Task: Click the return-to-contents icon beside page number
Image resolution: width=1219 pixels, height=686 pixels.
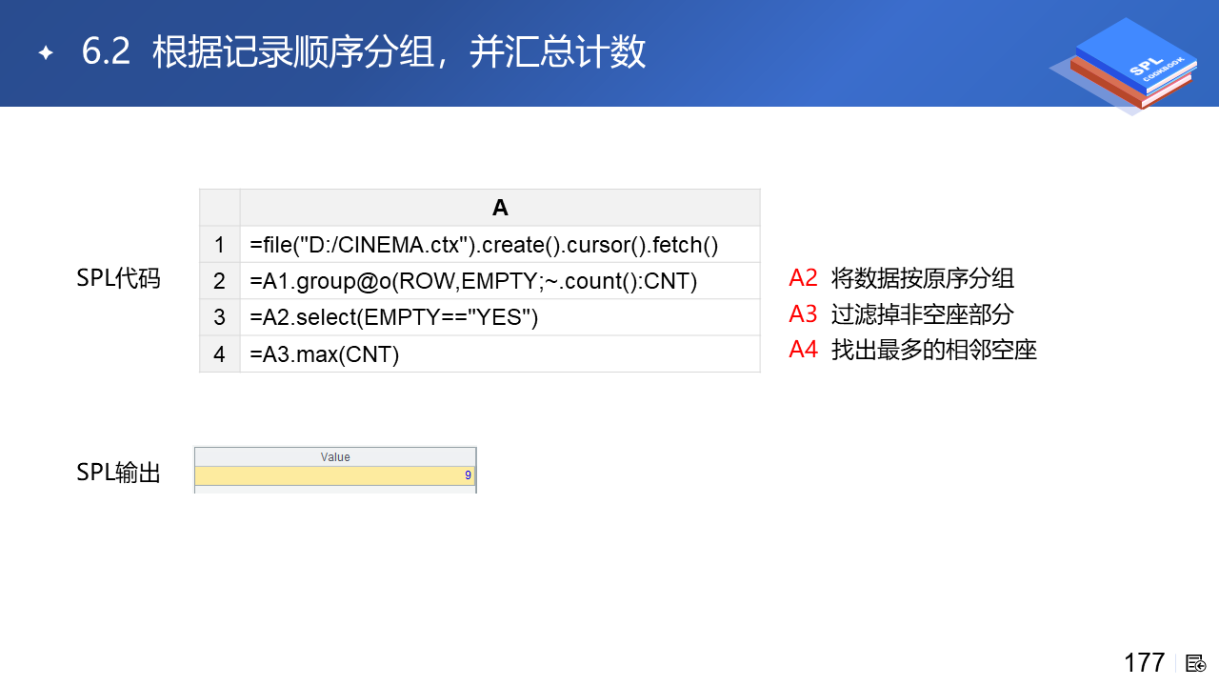Action: (x=1196, y=663)
